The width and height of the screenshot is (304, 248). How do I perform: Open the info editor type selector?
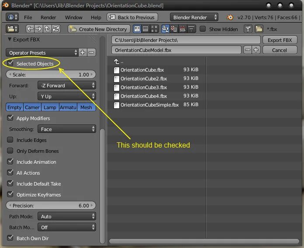(12, 17)
